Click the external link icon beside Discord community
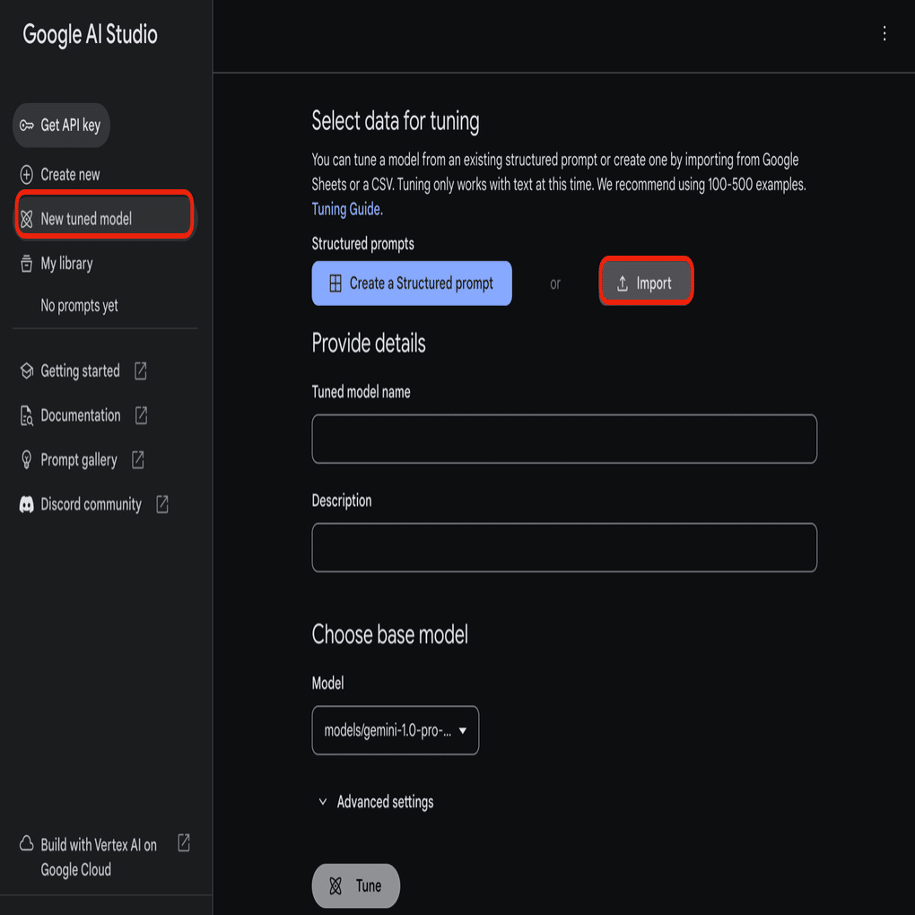This screenshot has width=915, height=915. [x=162, y=504]
